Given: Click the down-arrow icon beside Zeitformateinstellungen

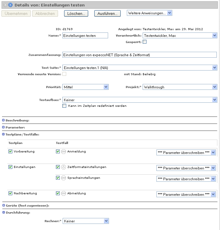Looking at the screenshot, I should (64, 167).
